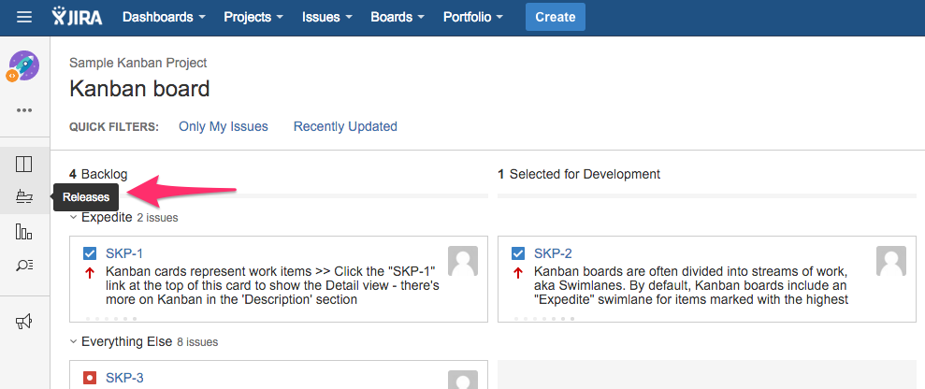Image resolution: width=925 pixels, height=389 pixels.
Task: Click the JIRA logo
Action: tap(77, 17)
